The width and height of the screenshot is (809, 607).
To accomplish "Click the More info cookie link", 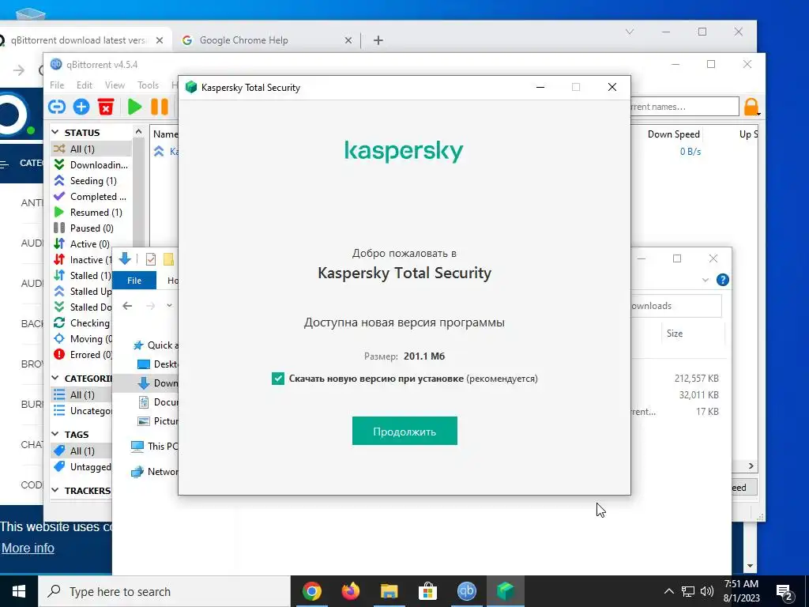I will [x=28, y=549].
